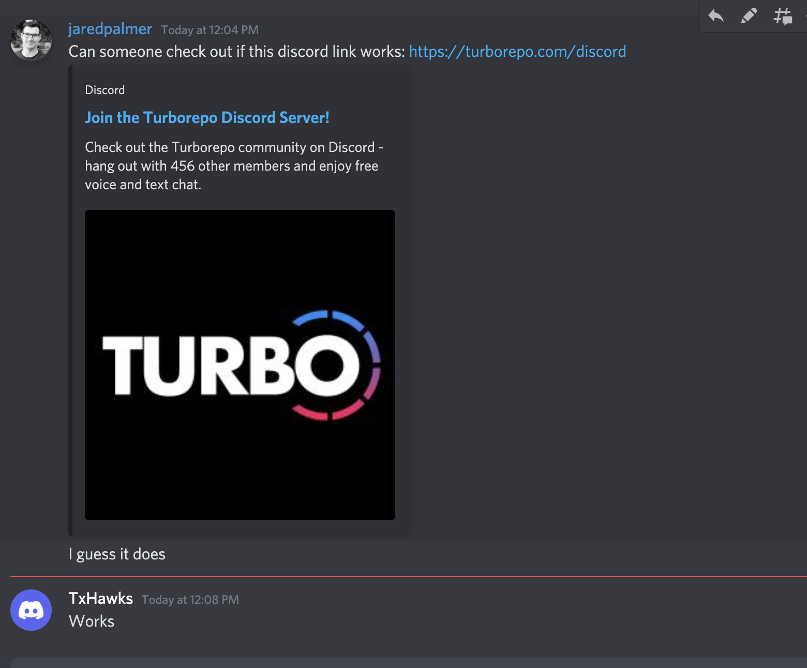Open the TURBO logo embed image
Viewport: 807px width, 668px height.
[240, 364]
